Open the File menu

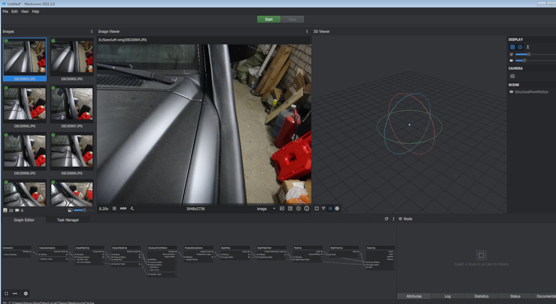click(x=5, y=12)
